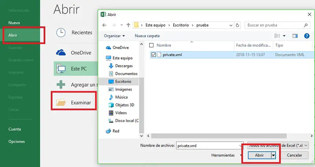The width and height of the screenshot is (315, 167).
Task: Expand the Abrir button dropdown arrow
Action: point(273,155)
